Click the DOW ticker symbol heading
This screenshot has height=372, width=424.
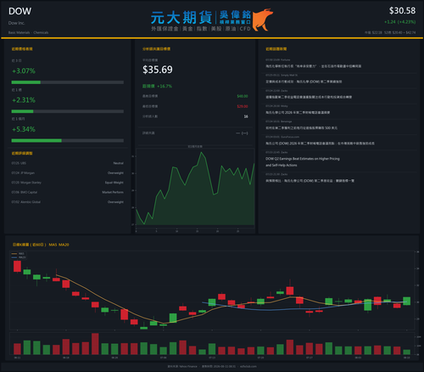pos(20,11)
